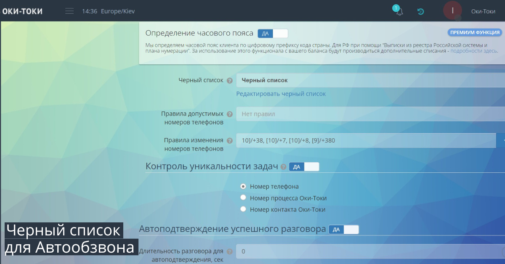Click help icon for Длительность разговора
505x264 pixels.
coord(229,252)
